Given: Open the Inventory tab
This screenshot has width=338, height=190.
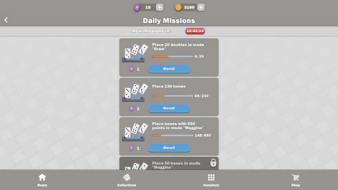Looking at the screenshot, I should click(x=211, y=180).
